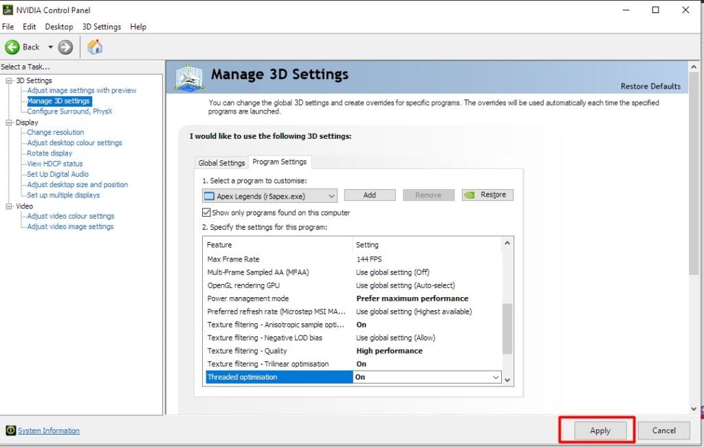Open View HDCP status task
Image resolution: width=704 pixels, height=447 pixels.
[55, 164]
